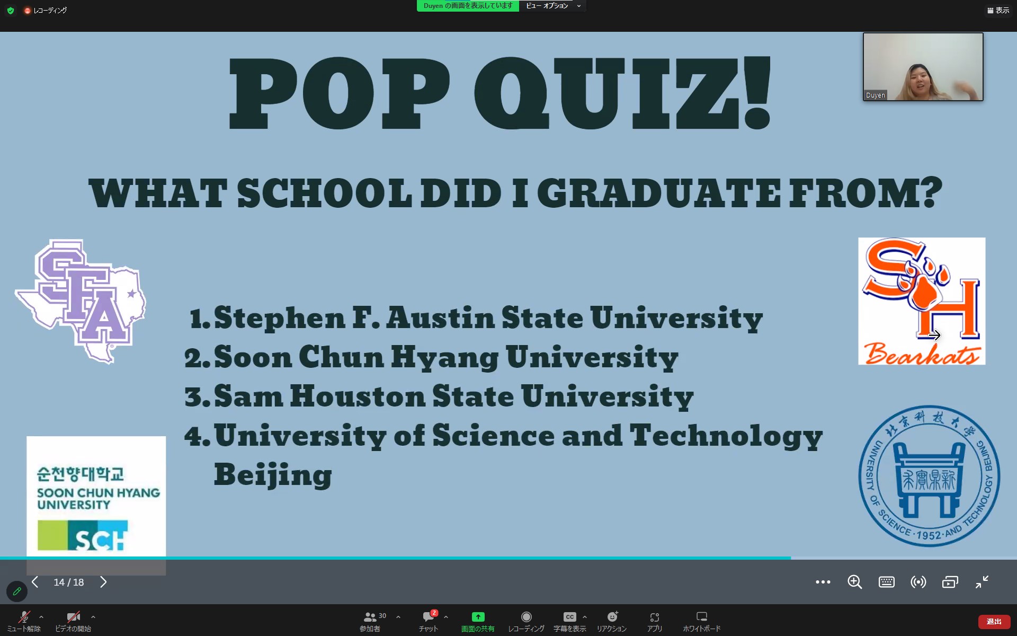This screenshot has width=1017, height=636.
Task: Leave the meeting with the red button
Action: pos(994,622)
